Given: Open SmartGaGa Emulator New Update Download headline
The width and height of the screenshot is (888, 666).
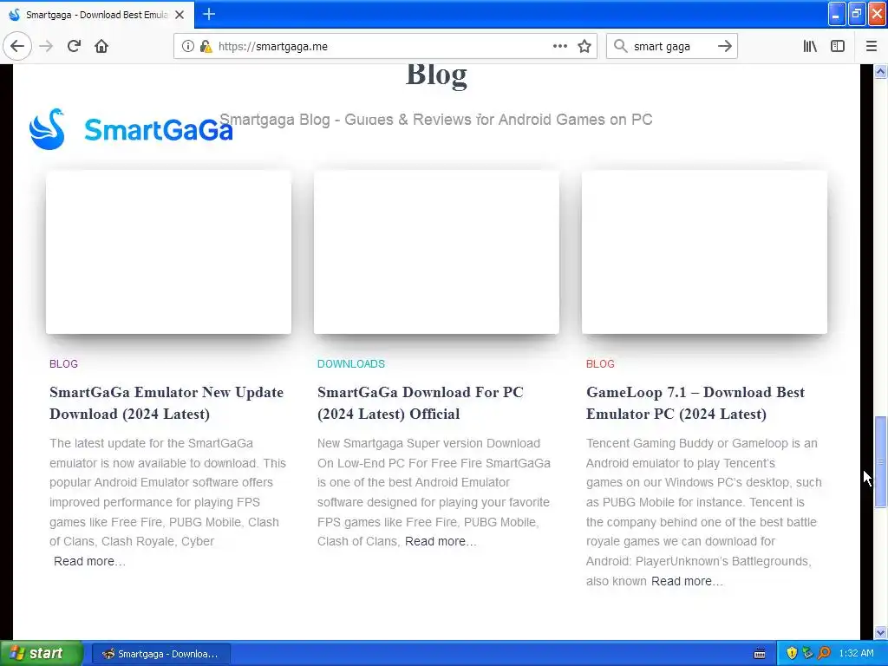Looking at the screenshot, I should [166, 402].
